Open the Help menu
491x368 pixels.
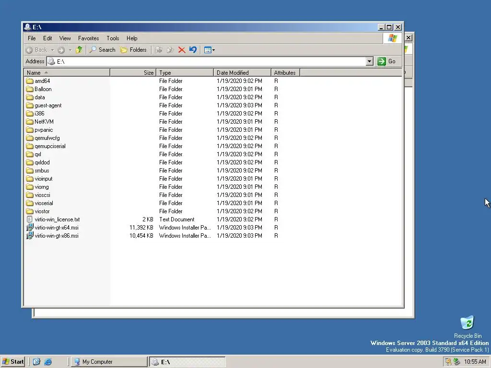[132, 38]
